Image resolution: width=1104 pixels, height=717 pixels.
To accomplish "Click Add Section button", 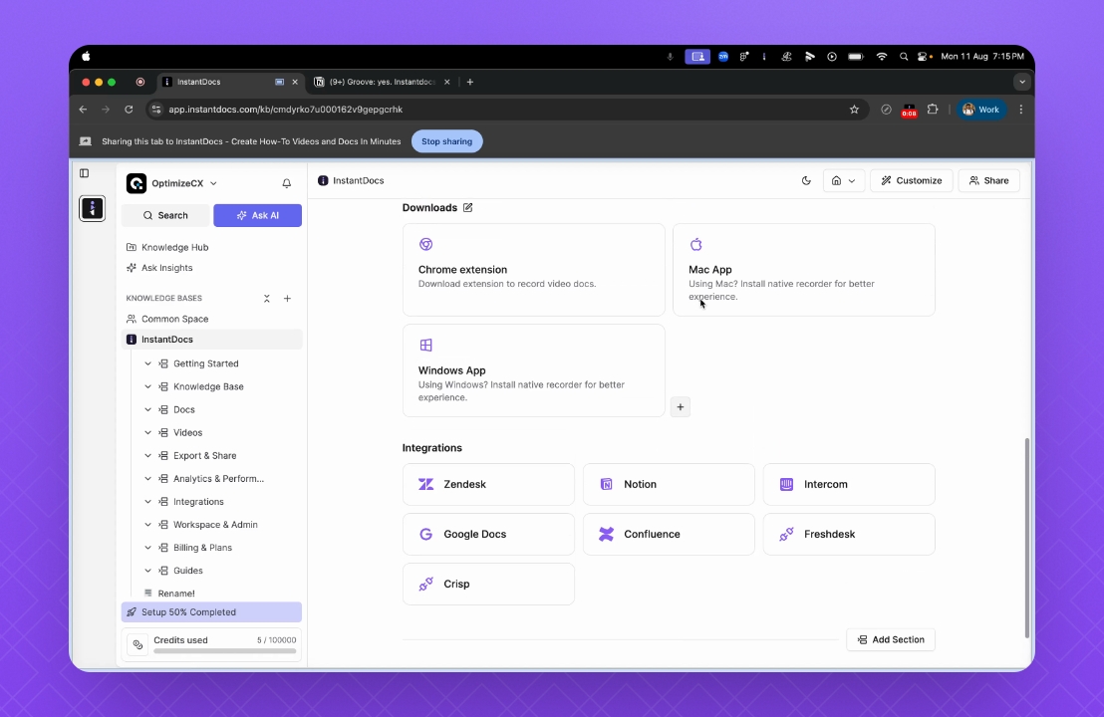I will coord(891,639).
